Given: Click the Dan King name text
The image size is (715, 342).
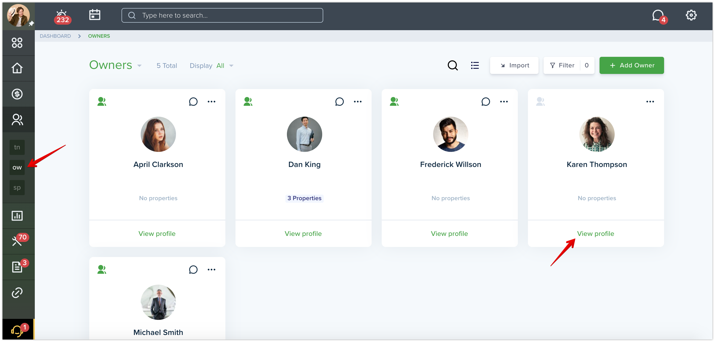Looking at the screenshot, I should [x=305, y=164].
